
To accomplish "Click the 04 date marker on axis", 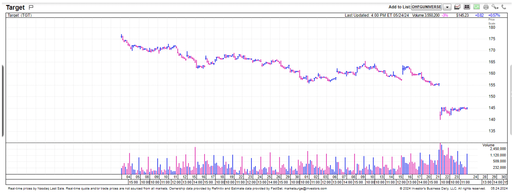I will pyautogui.click(x=128, y=177).
